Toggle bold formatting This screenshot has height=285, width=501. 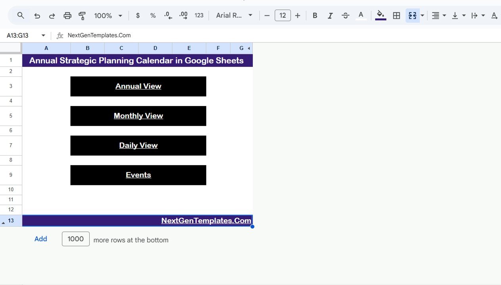pos(315,15)
